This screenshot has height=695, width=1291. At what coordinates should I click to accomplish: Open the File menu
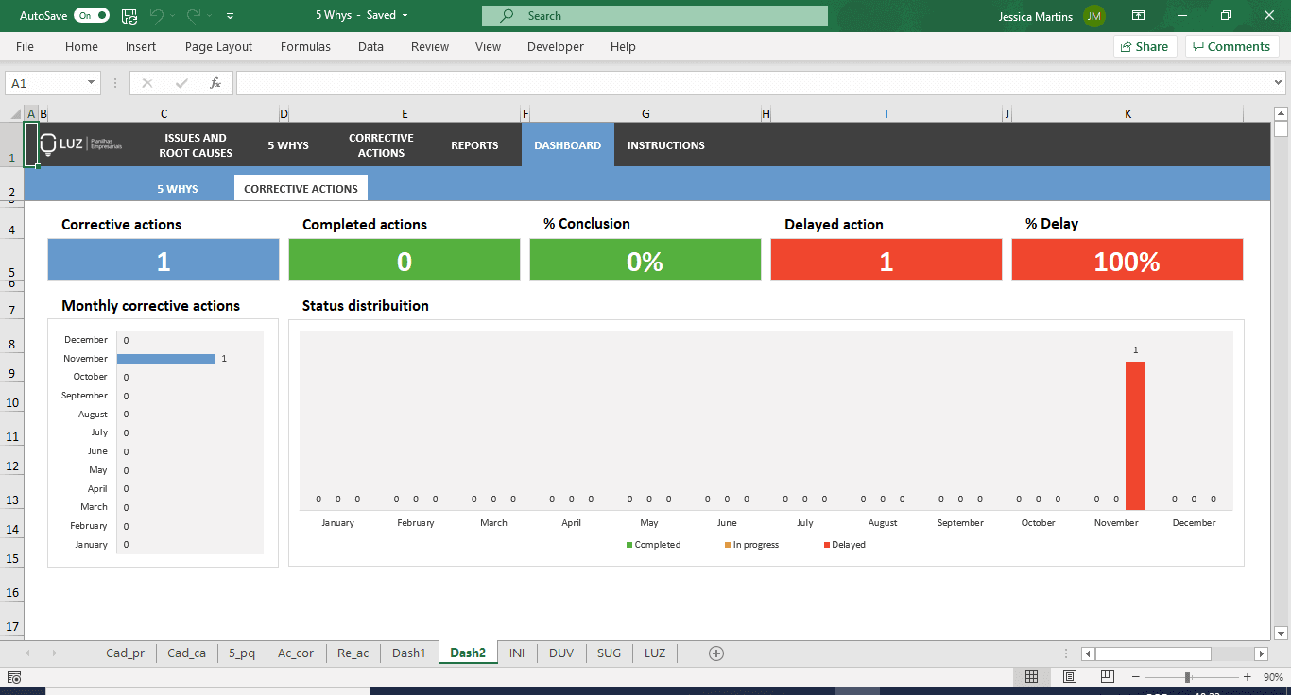(25, 46)
